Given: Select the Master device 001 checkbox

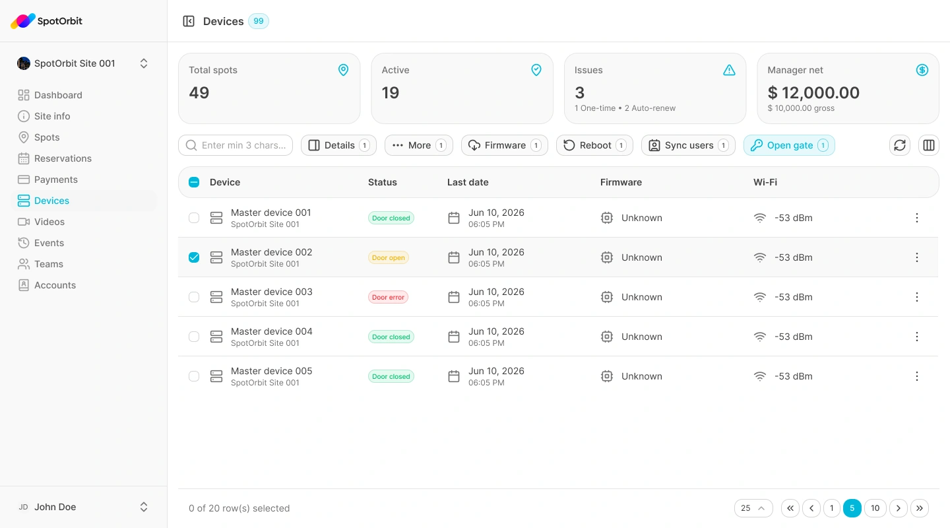Looking at the screenshot, I should click(194, 218).
